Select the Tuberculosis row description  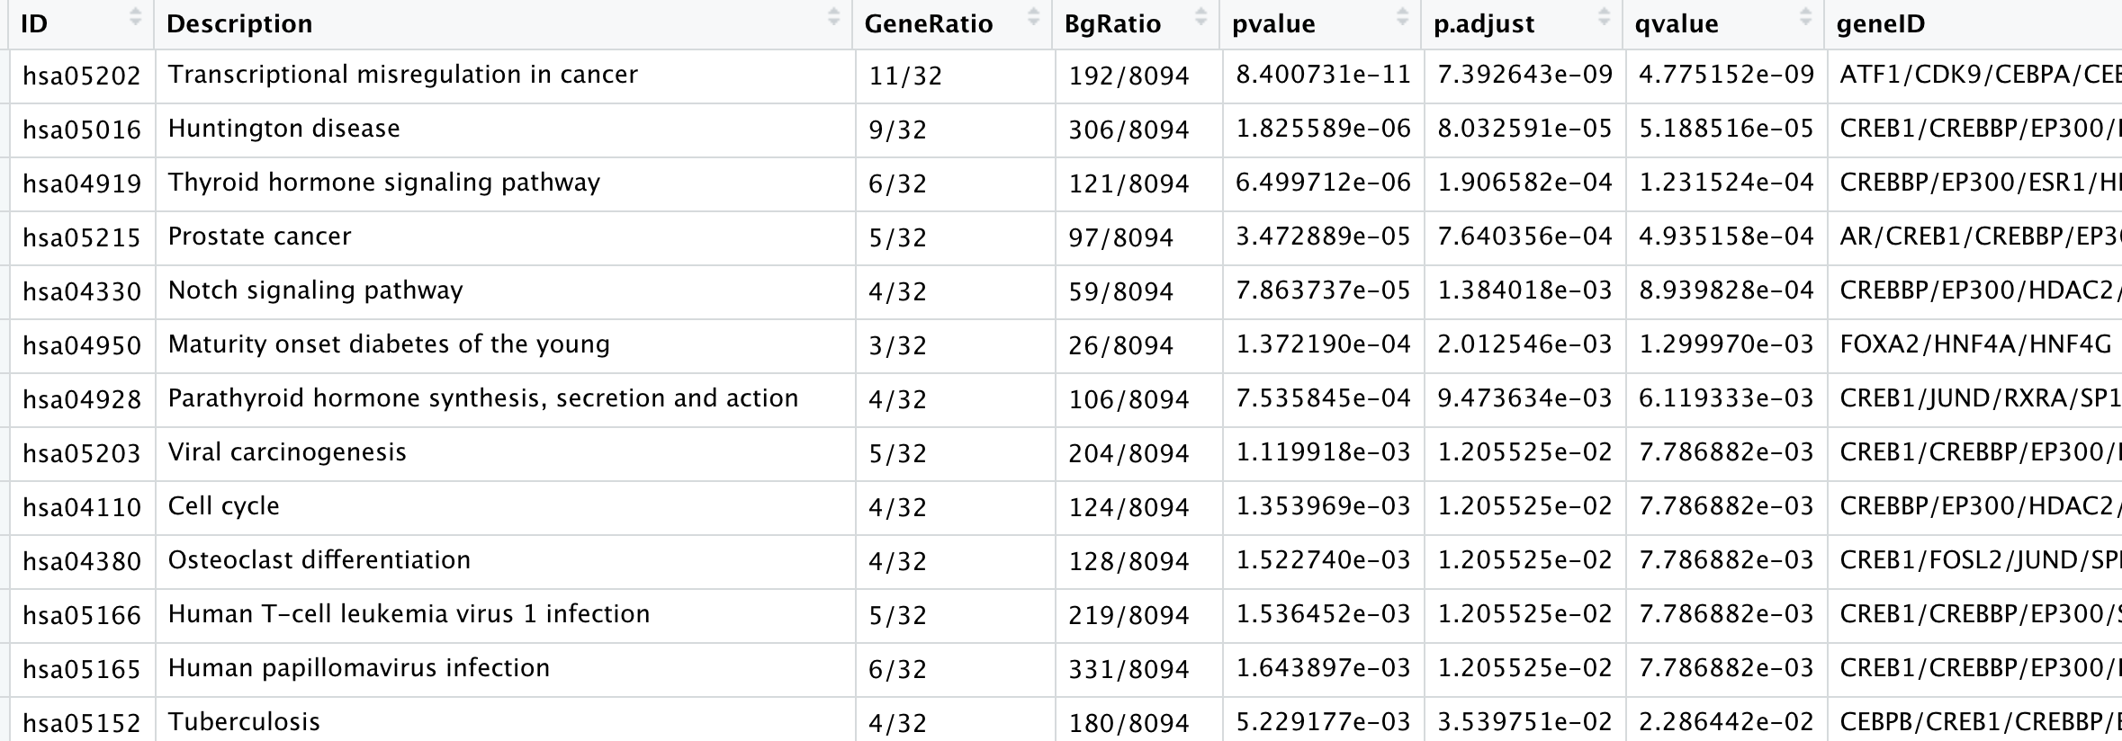(x=505, y=721)
